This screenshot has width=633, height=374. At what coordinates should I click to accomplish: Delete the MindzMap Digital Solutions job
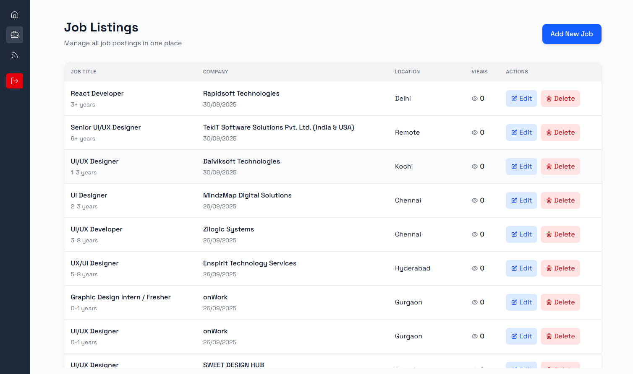(x=560, y=200)
